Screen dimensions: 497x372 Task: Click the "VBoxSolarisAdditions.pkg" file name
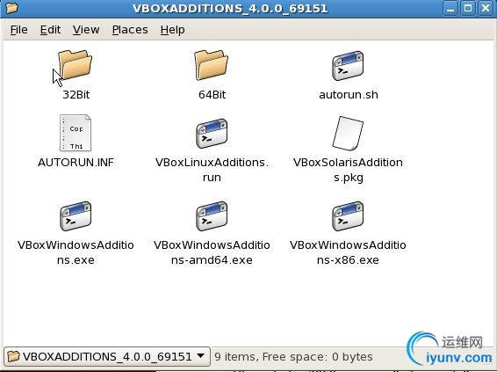tap(348, 170)
